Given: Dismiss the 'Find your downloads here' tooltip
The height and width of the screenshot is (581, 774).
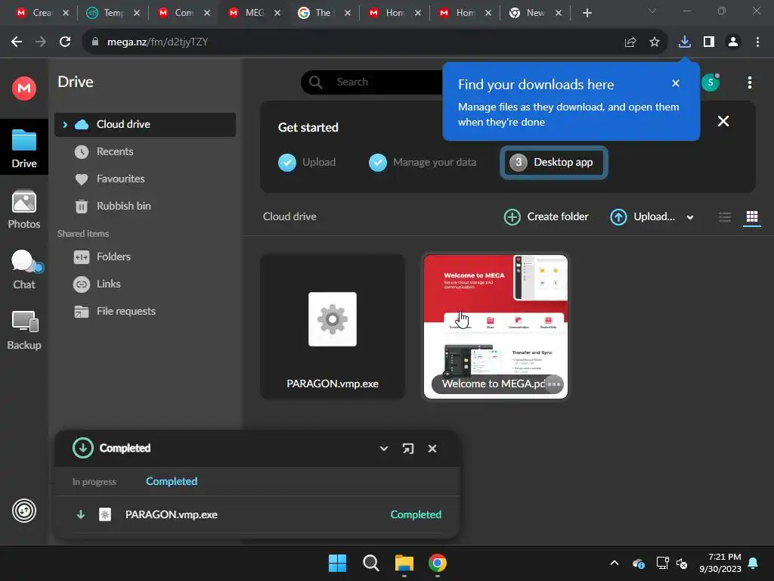Looking at the screenshot, I should coord(676,83).
